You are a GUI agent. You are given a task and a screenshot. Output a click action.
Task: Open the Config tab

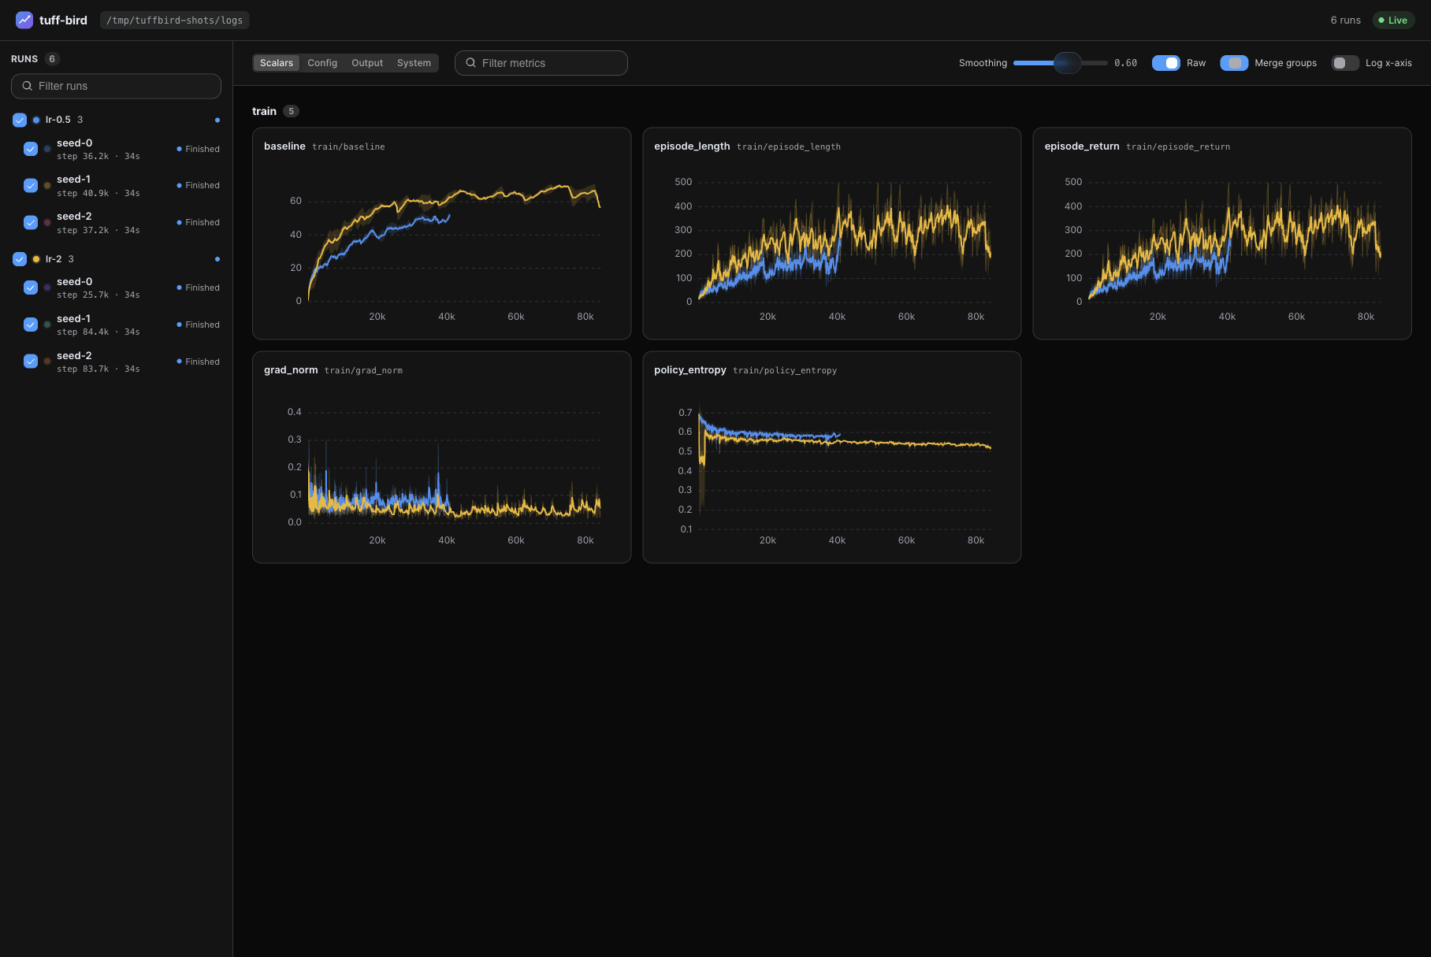tap(322, 63)
